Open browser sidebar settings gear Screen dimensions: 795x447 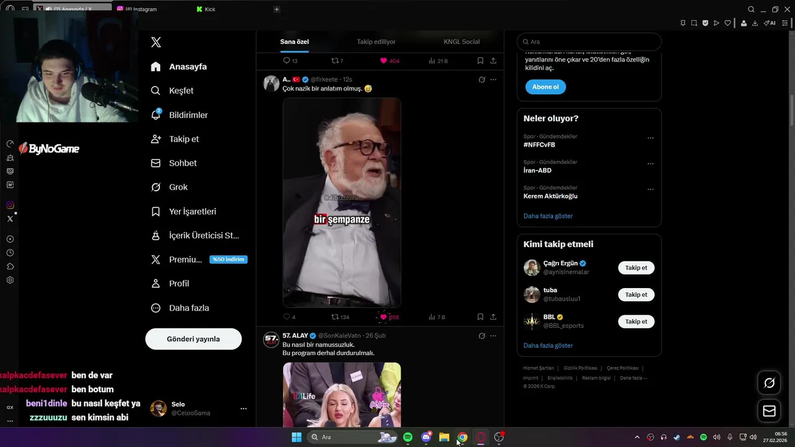point(10,280)
